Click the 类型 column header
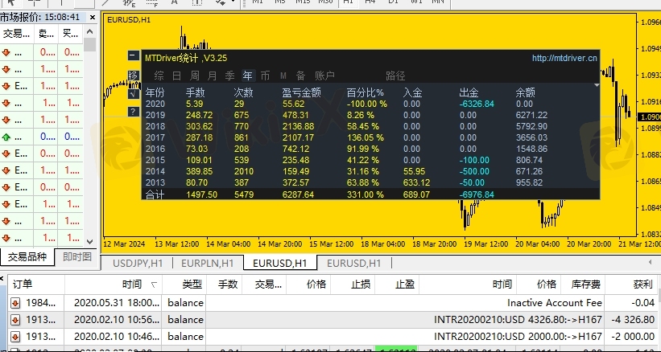Viewport: 661px width, 352px height. [x=184, y=284]
